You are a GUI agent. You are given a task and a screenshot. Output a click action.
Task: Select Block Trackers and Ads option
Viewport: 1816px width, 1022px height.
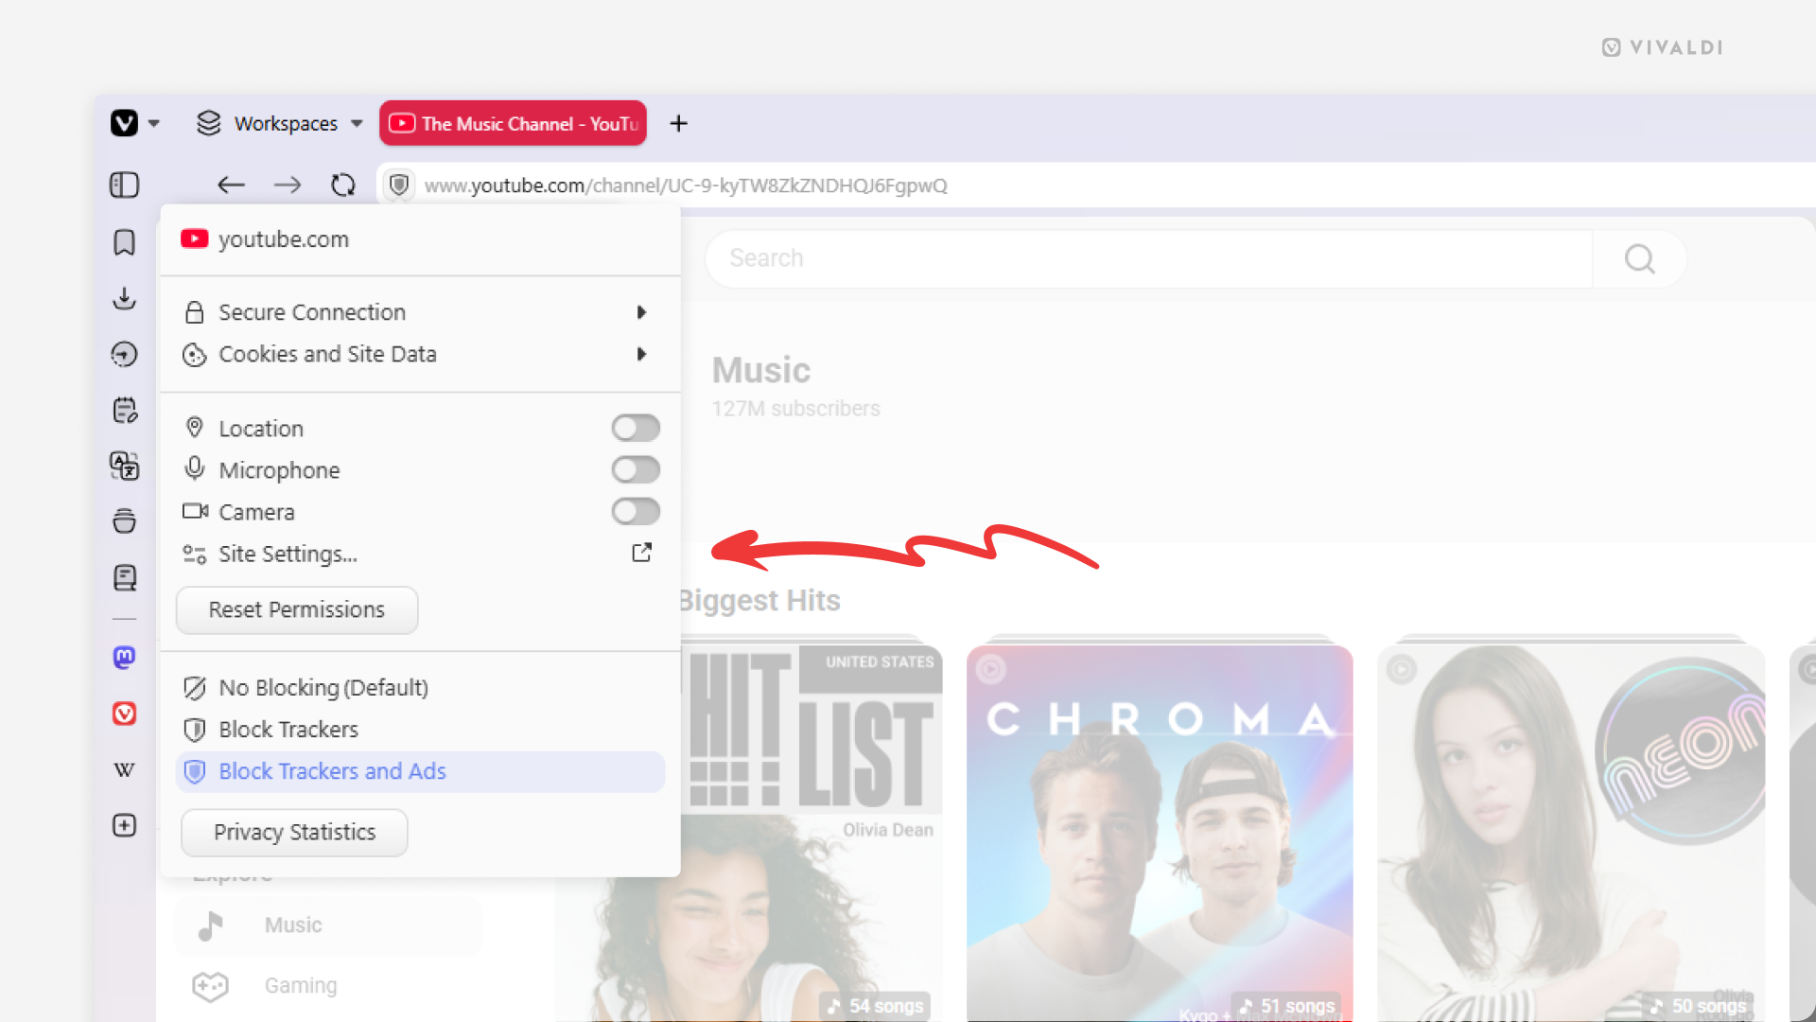[x=421, y=771]
